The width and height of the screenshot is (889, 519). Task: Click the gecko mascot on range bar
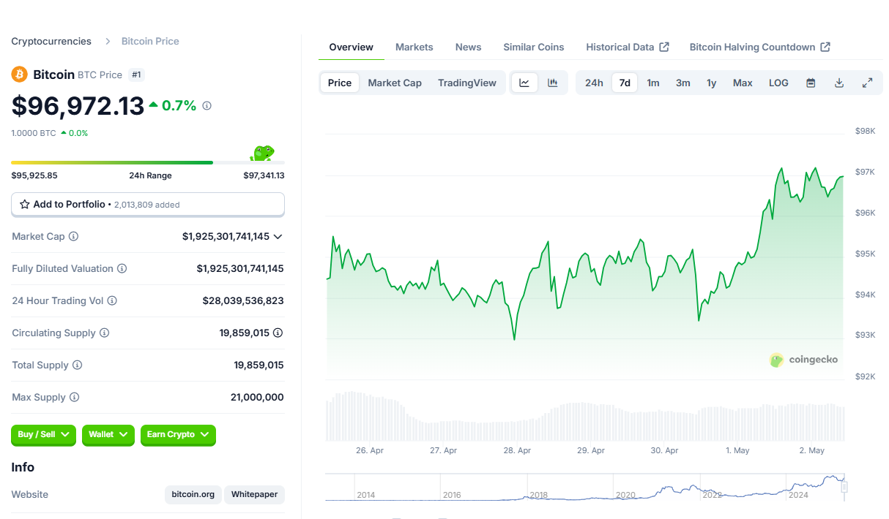tap(262, 154)
